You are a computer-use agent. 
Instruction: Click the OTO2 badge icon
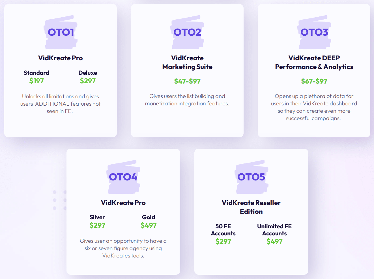(187, 32)
